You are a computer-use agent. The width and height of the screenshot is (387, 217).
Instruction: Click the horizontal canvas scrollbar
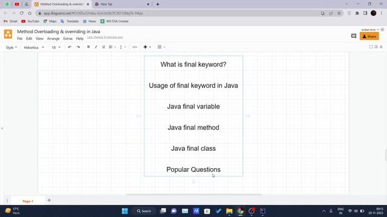[x=193, y=194]
